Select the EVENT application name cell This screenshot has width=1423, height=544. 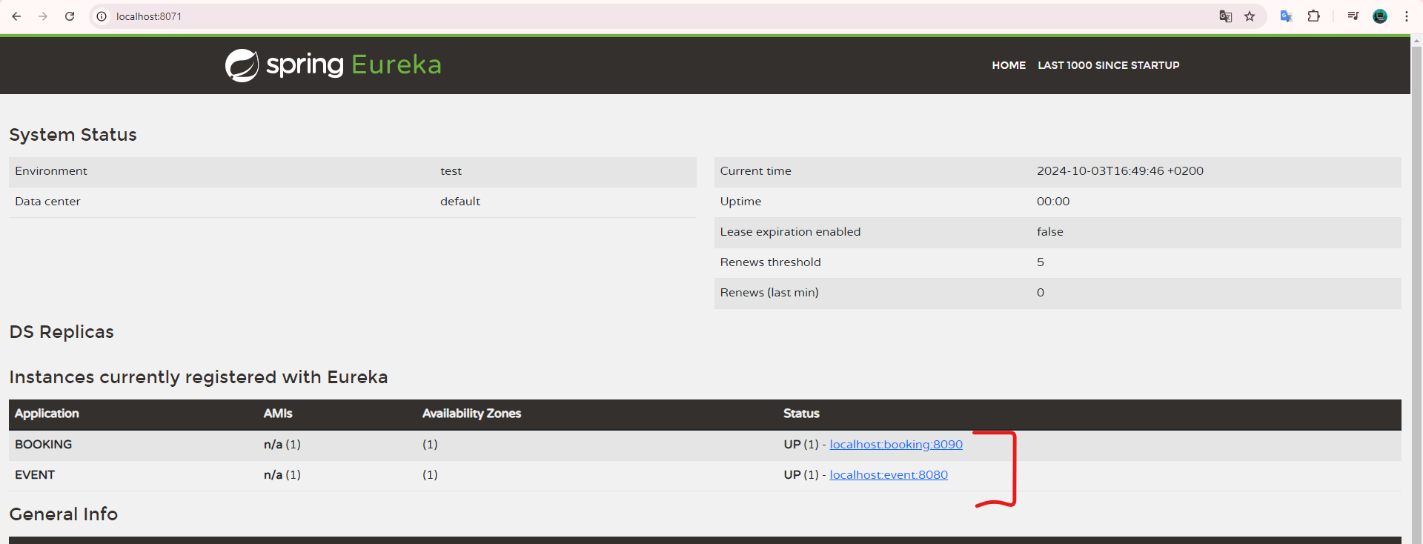35,475
